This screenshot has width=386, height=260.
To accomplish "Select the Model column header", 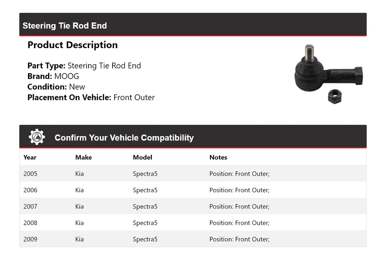I will coord(142,157).
